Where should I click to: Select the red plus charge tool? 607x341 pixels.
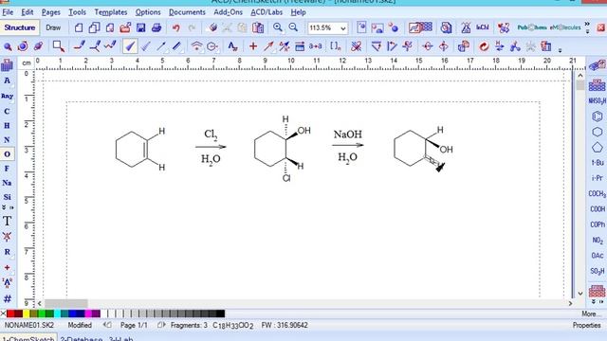[253, 46]
